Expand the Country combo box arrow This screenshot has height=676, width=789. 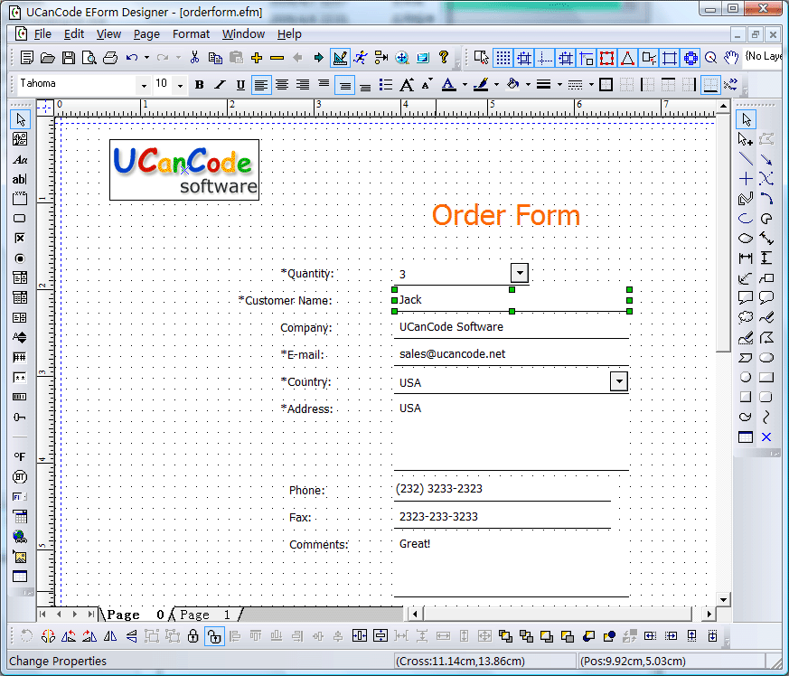[x=619, y=381]
